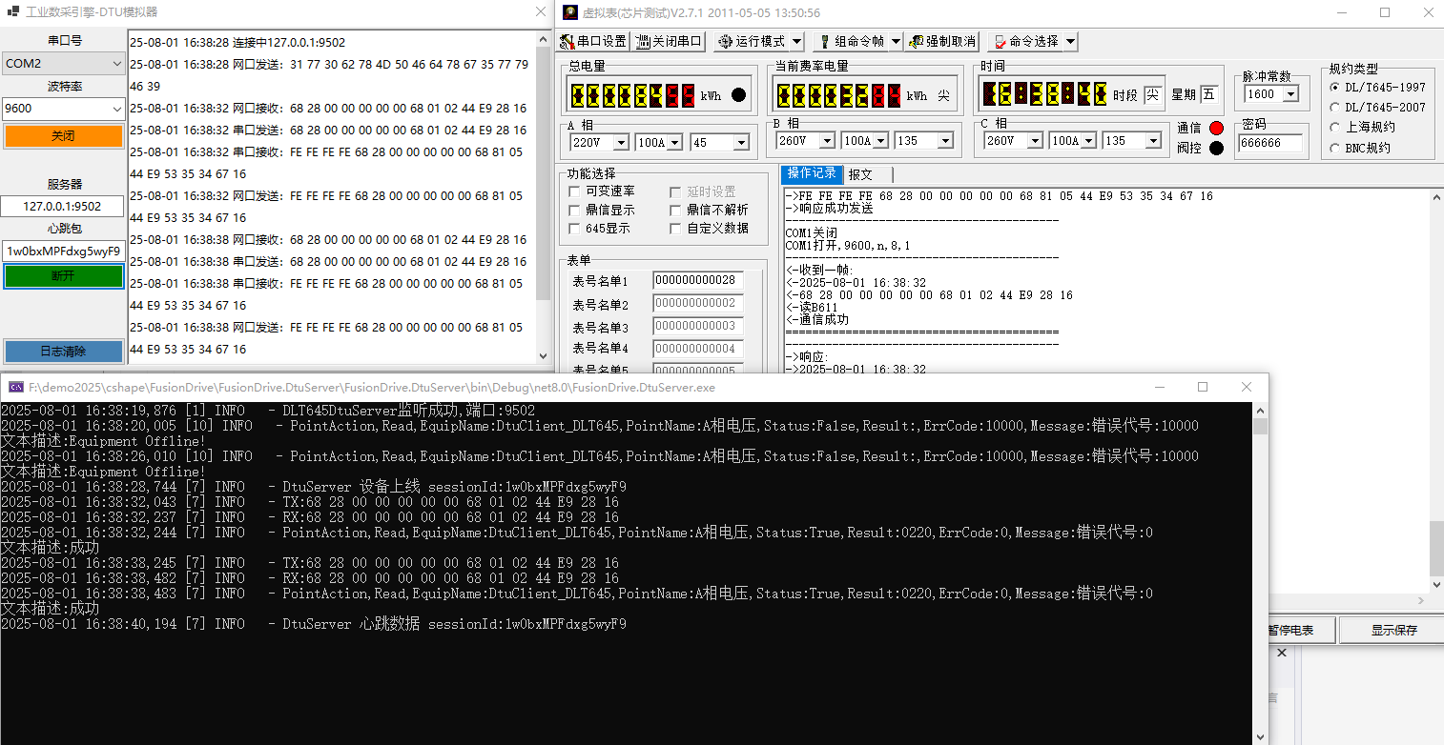This screenshot has height=745, width=1444.
Task: Minimize the 虚拟表 window
Action: (1341, 12)
